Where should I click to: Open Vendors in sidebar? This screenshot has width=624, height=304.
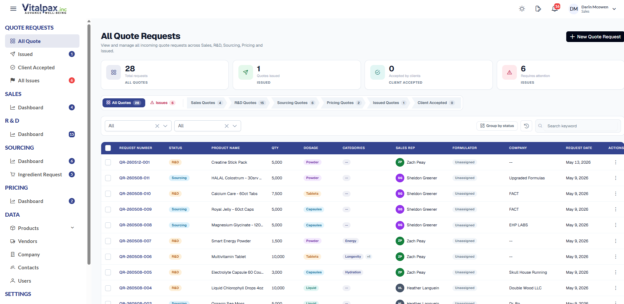pos(42,241)
